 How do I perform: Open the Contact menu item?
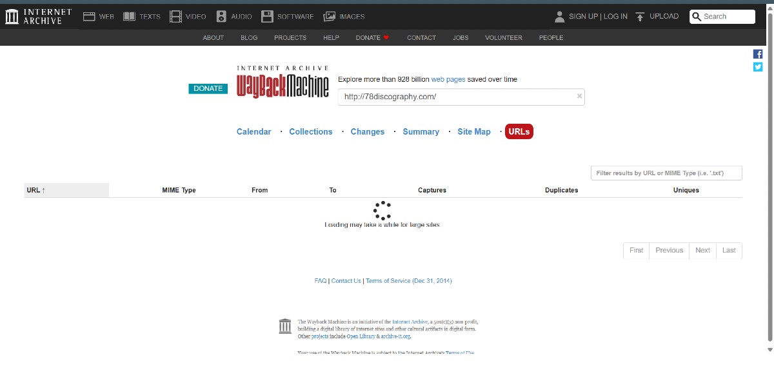[x=422, y=38]
